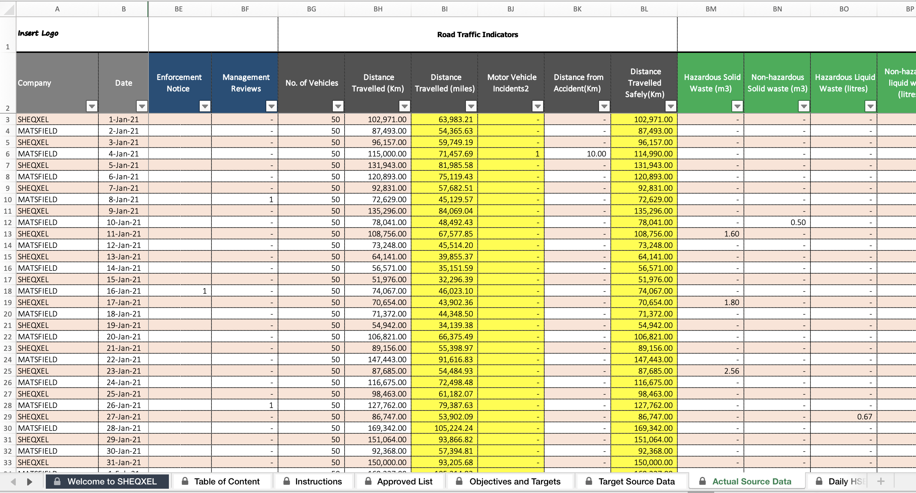This screenshot has width=916, height=493.
Task: Click the previous sheets navigation arrow
Action: pos(14,482)
